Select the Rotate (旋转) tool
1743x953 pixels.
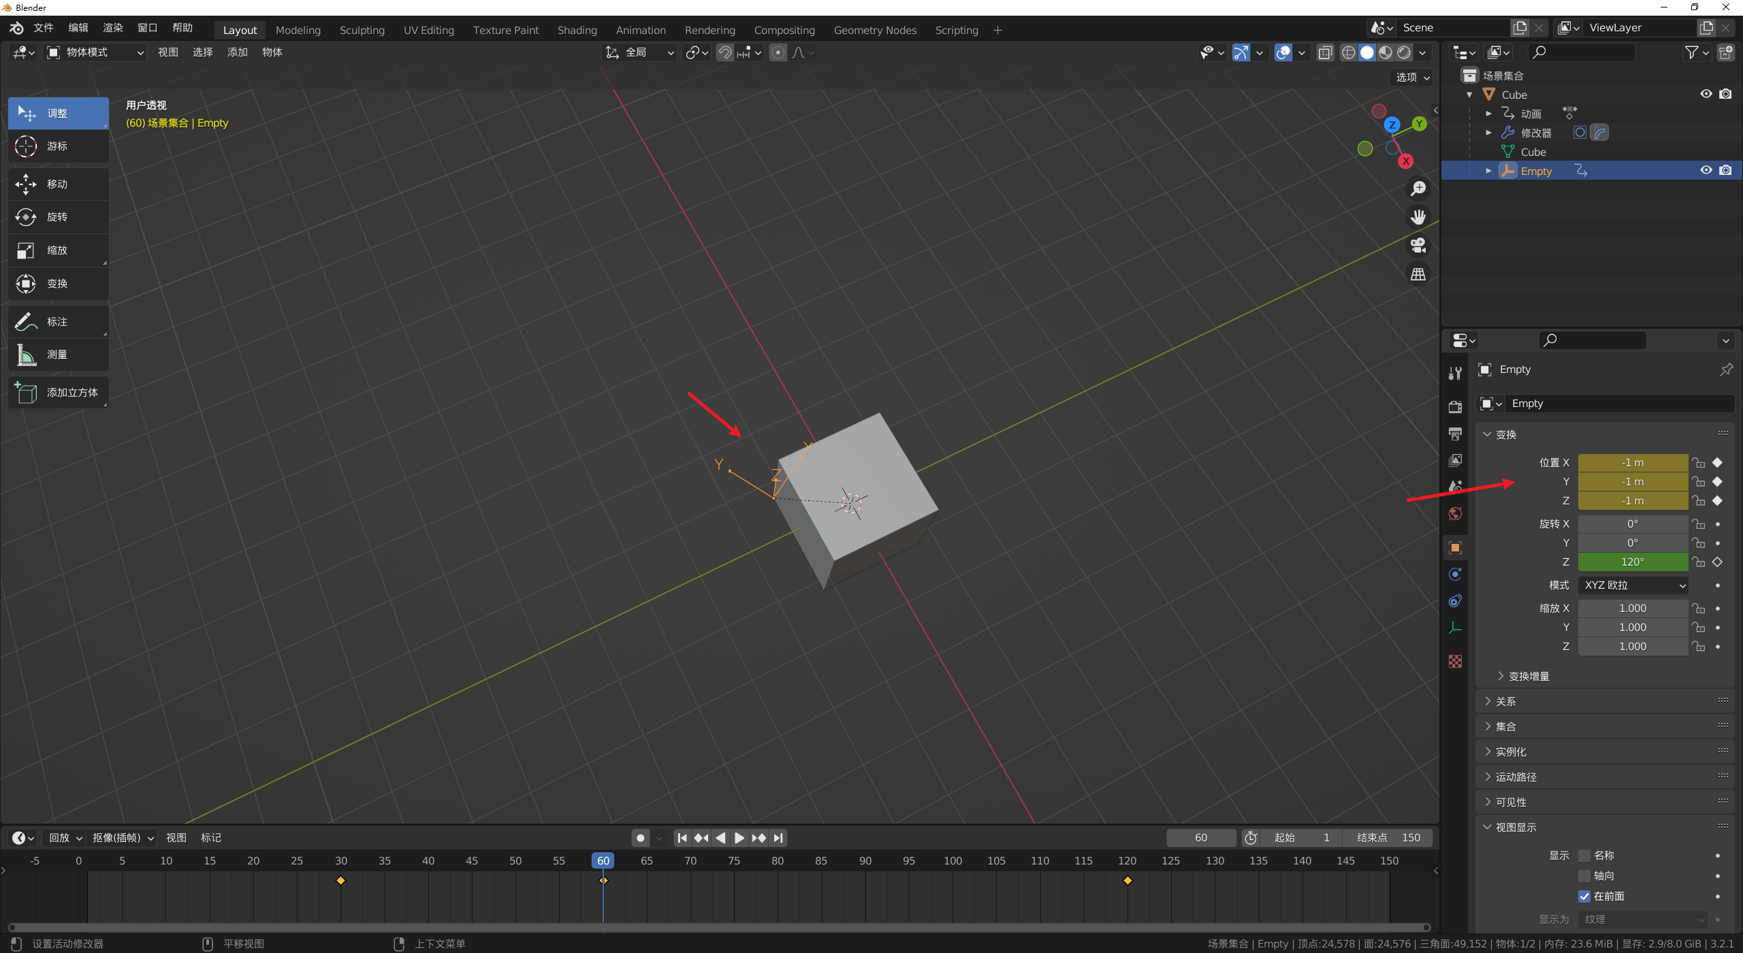(58, 217)
